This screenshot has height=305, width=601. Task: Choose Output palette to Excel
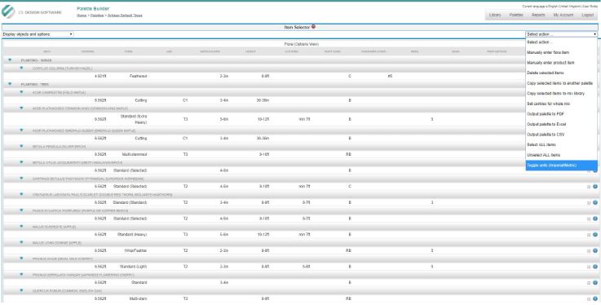click(x=561, y=125)
